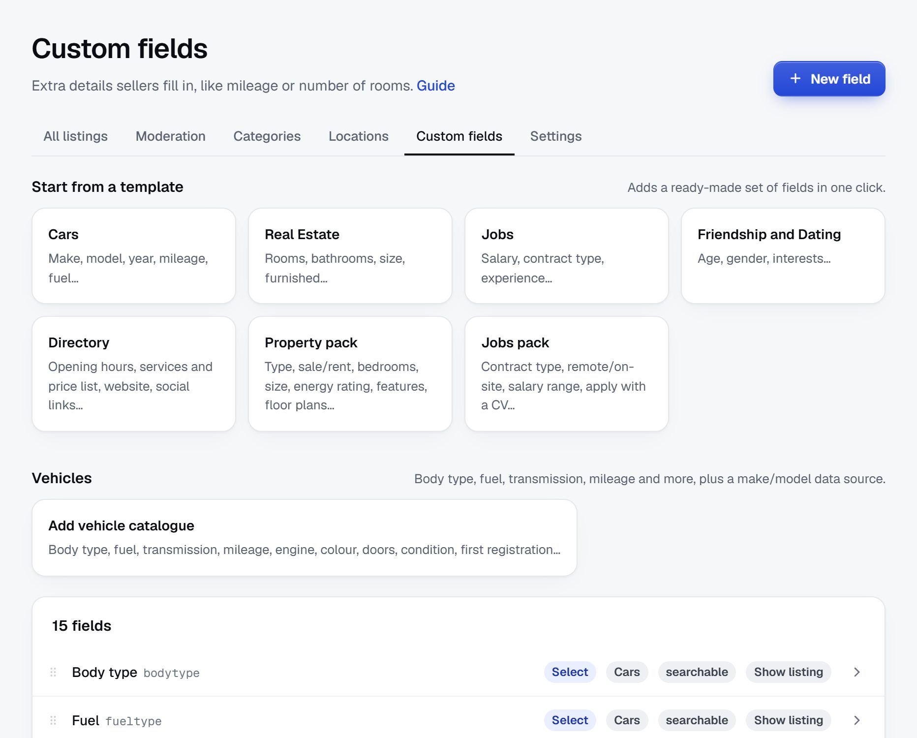Screen dimensions: 917x738
Task: Click the Body type field name
Action: (104, 672)
